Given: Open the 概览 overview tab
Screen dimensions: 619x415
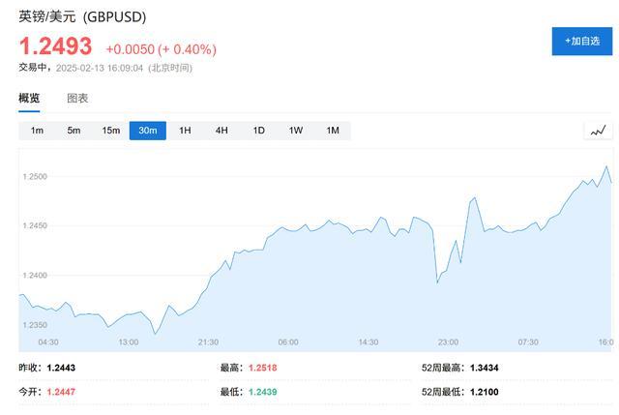Looking at the screenshot, I should pyautogui.click(x=29, y=99).
